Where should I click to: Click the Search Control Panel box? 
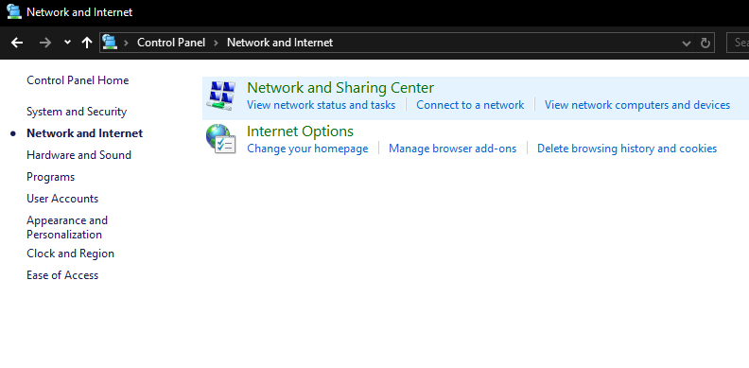click(x=738, y=43)
